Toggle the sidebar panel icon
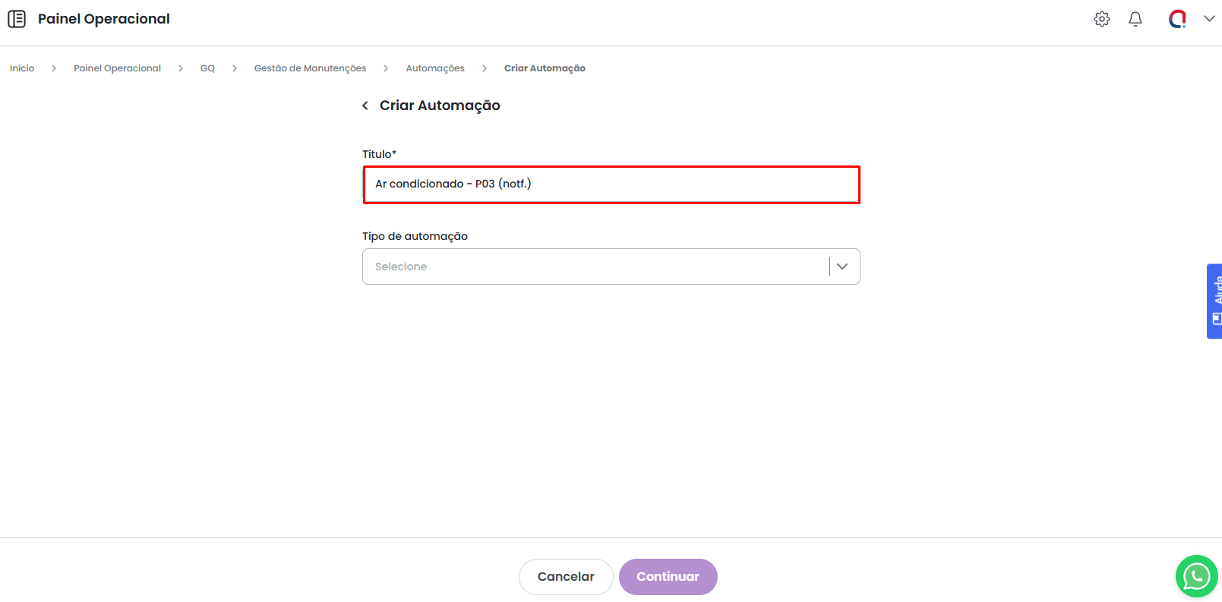Viewport: 1222px width, 602px height. pos(17,19)
